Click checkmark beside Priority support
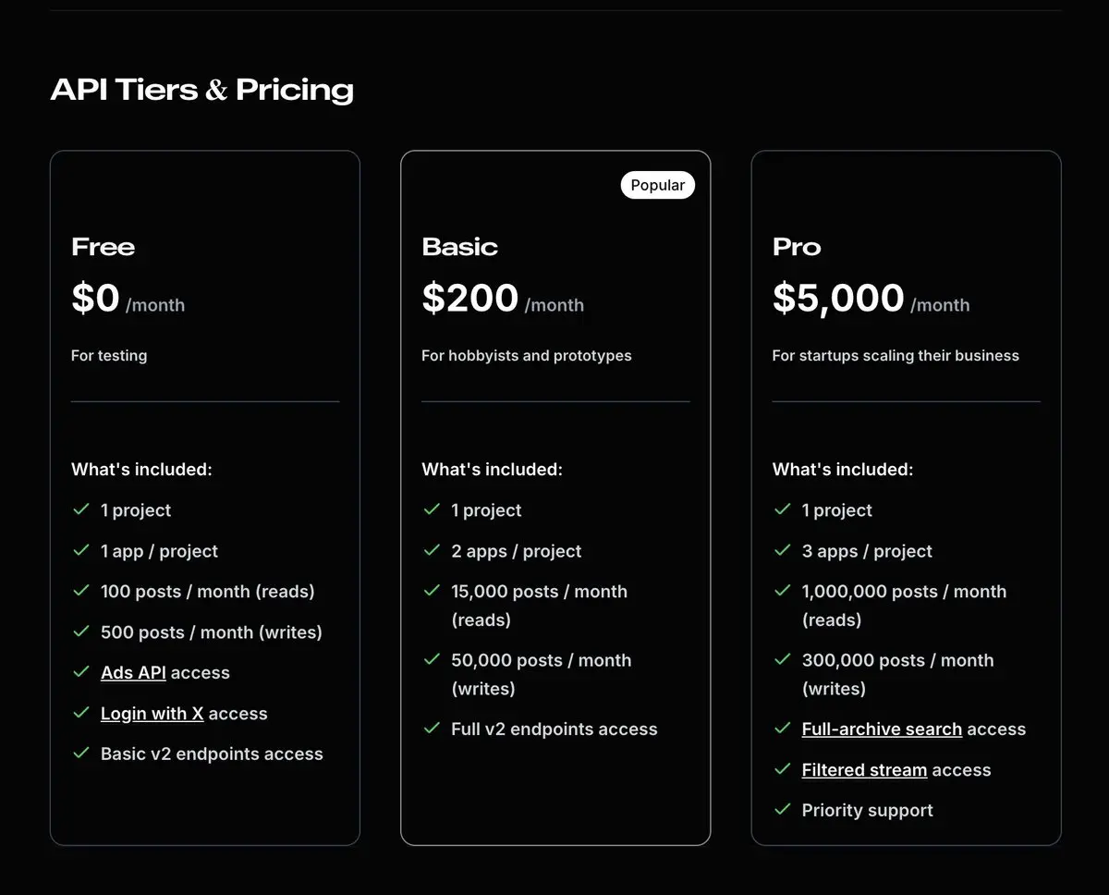Viewport: 1109px width, 895px height. [x=783, y=809]
